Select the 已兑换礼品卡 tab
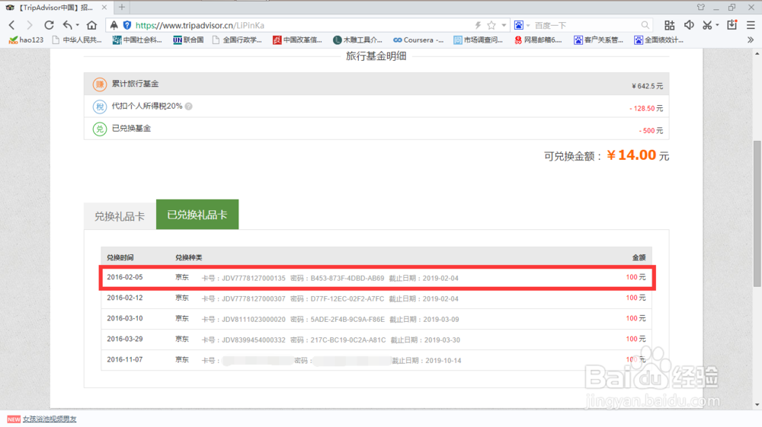Image resolution: width=762 pixels, height=427 pixels. pyautogui.click(x=197, y=215)
